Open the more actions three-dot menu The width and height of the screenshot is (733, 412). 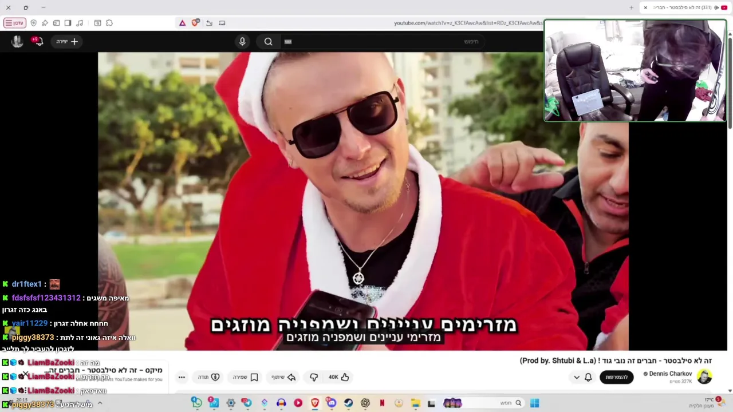(x=182, y=377)
